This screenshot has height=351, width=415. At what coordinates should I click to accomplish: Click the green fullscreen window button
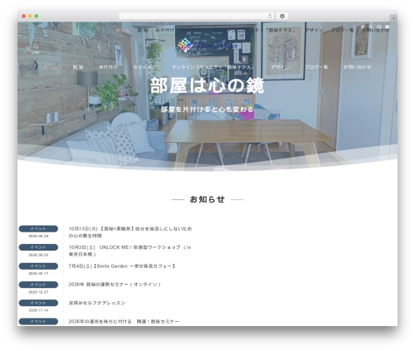(37, 16)
